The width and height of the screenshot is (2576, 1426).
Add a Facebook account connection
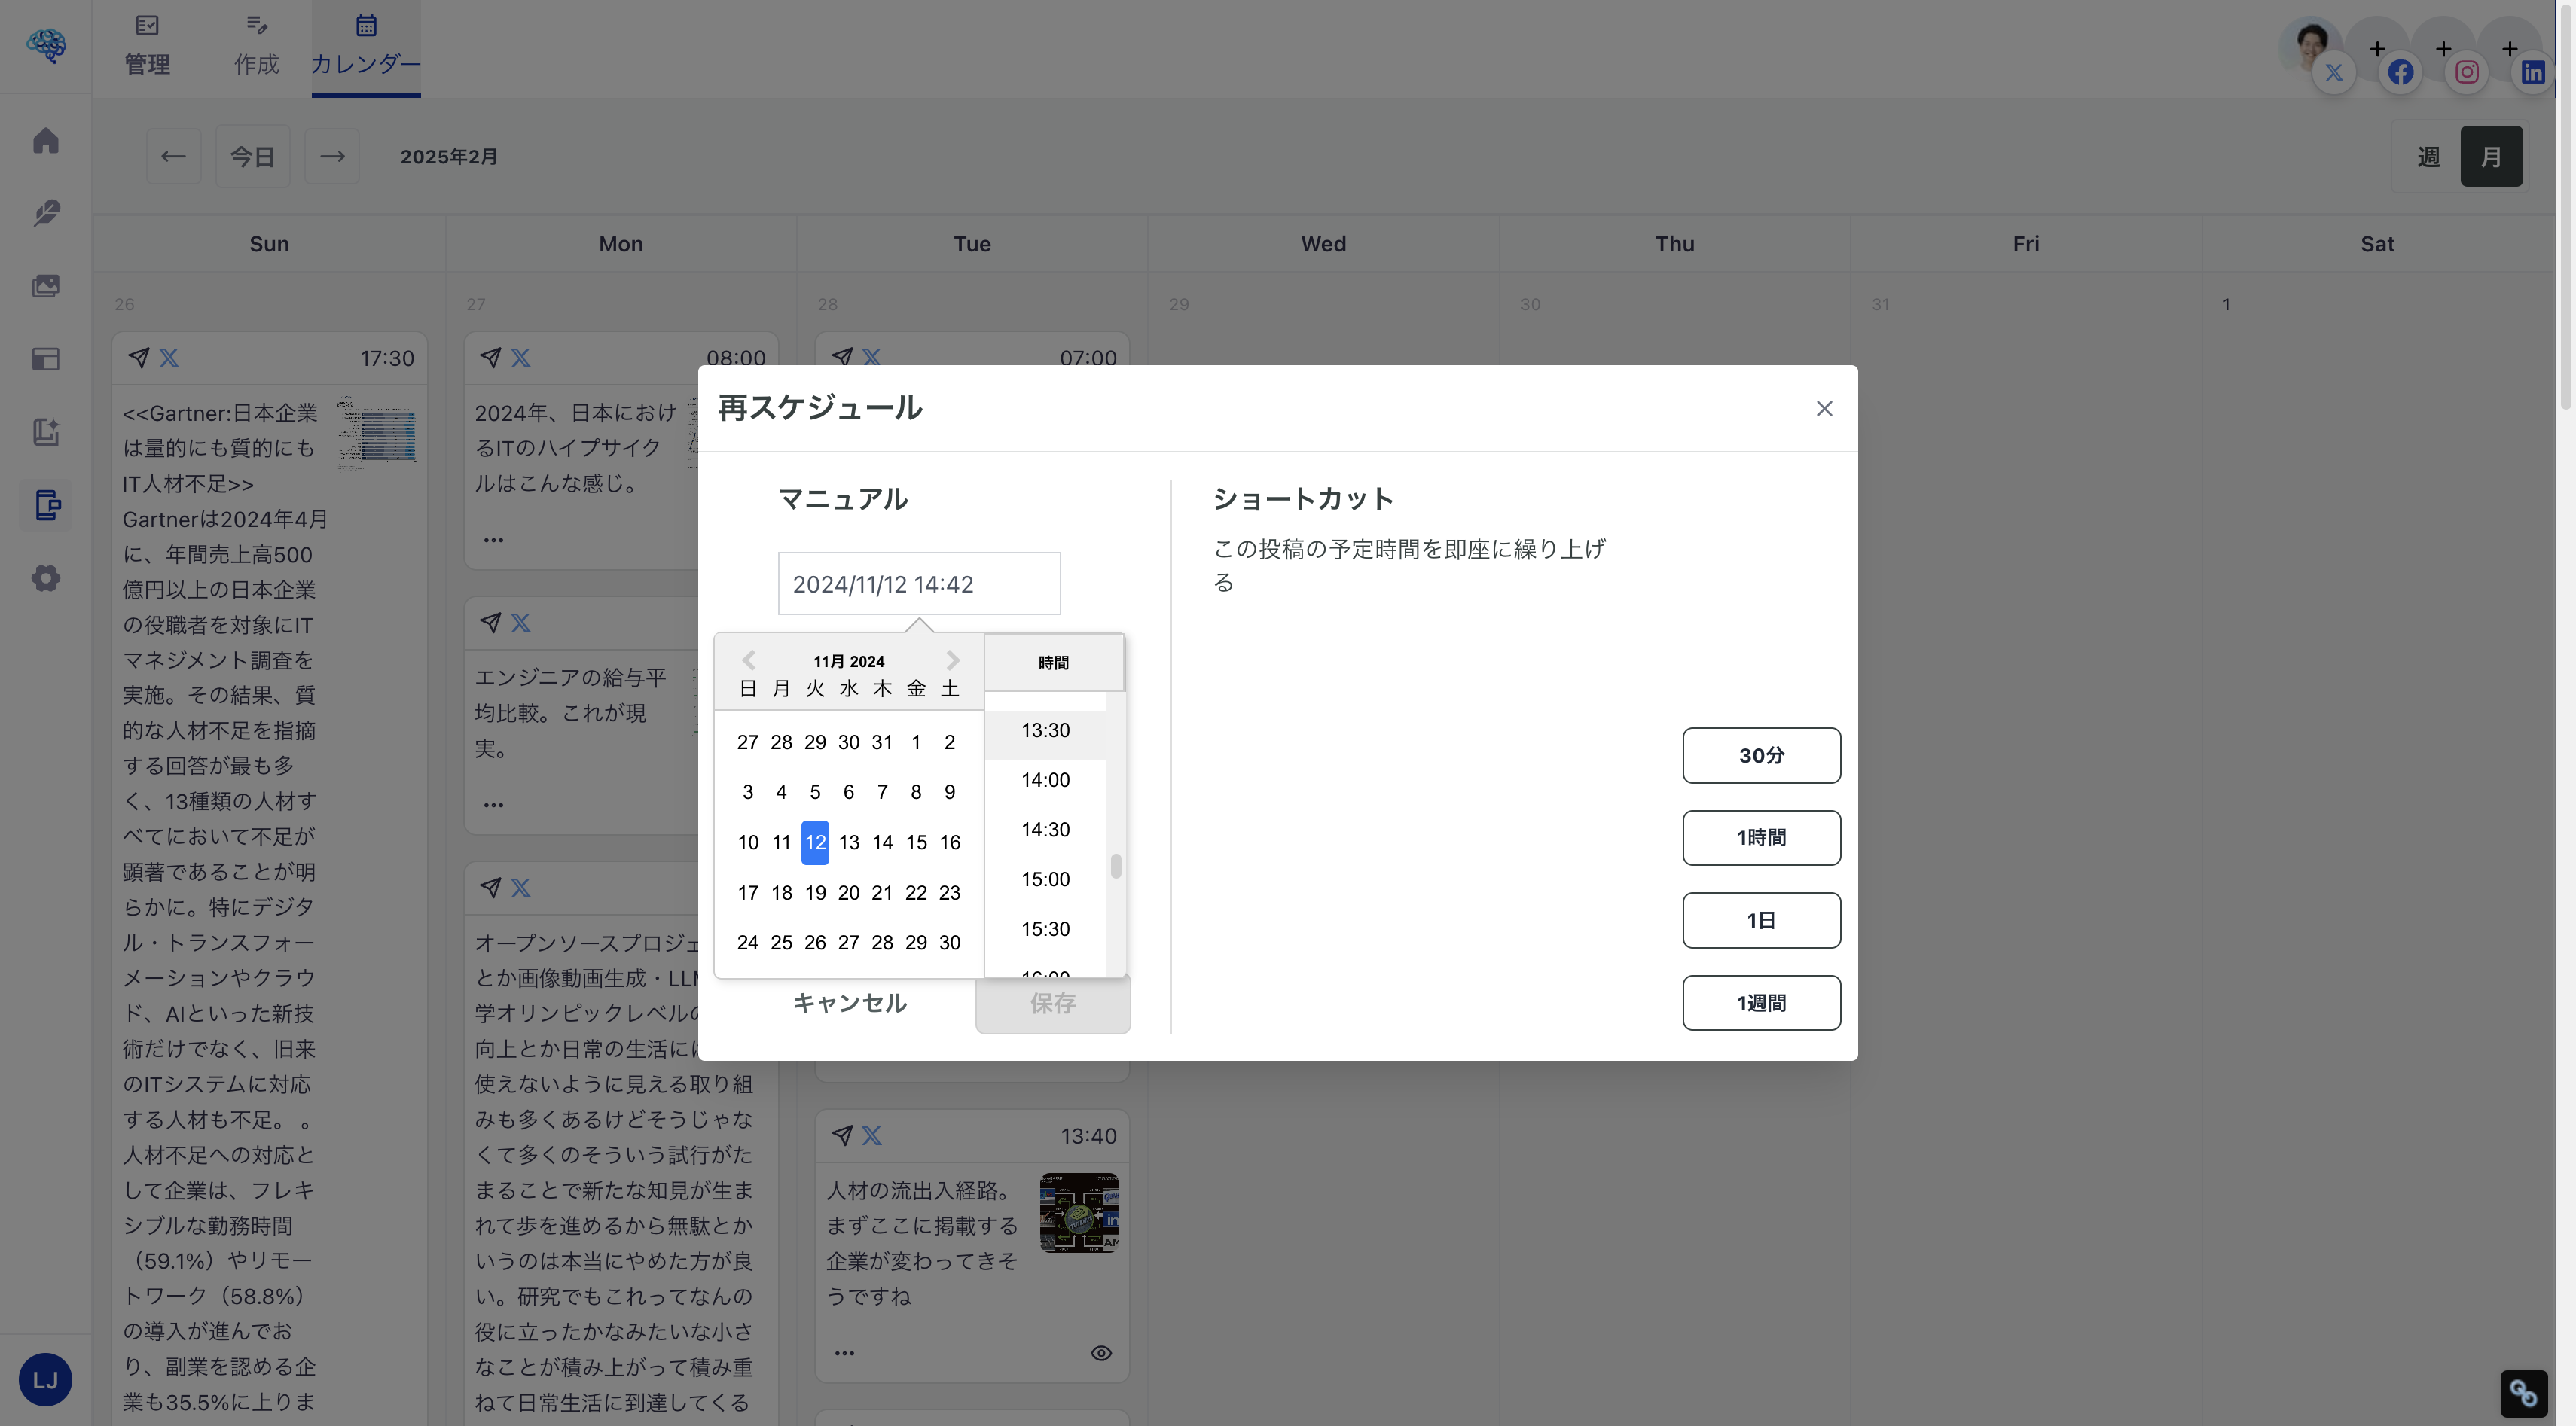pyautogui.click(x=2377, y=48)
